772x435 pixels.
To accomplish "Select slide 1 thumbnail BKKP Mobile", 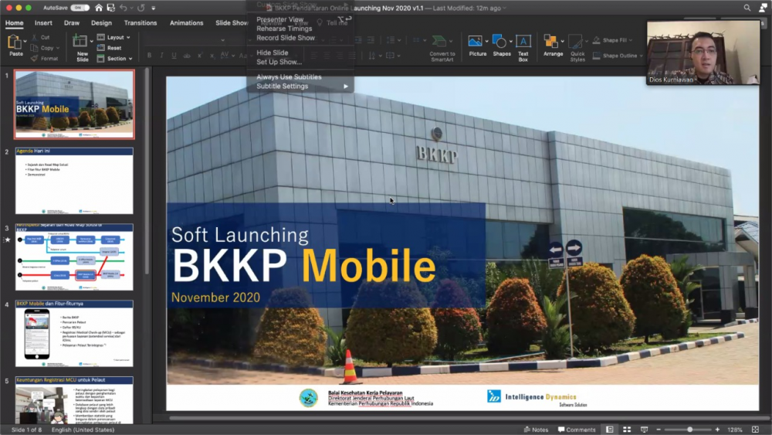I will pyautogui.click(x=74, y=104).
